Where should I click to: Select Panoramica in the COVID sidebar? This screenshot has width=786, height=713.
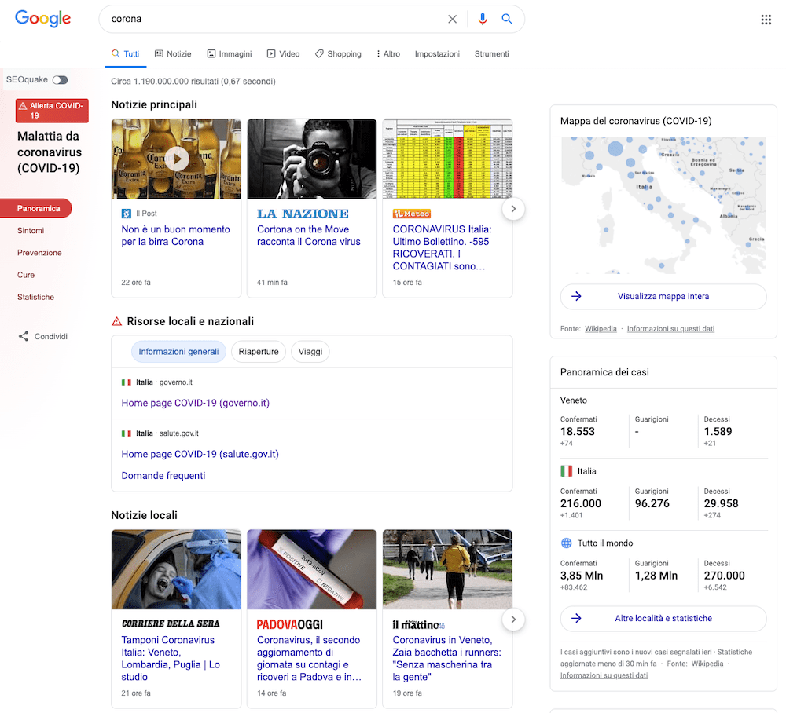[36, 208]
